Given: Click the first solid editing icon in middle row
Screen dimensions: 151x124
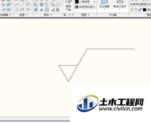Looking at the screenshot, I should (3, 5).
